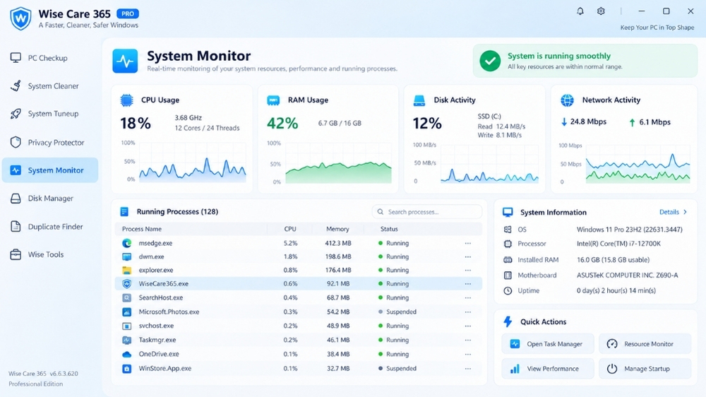706x397 pixels.
Task: Sort by Process Name column
Action: [142, 229]
